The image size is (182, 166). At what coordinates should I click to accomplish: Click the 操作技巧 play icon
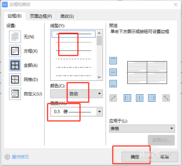point(7,157)
